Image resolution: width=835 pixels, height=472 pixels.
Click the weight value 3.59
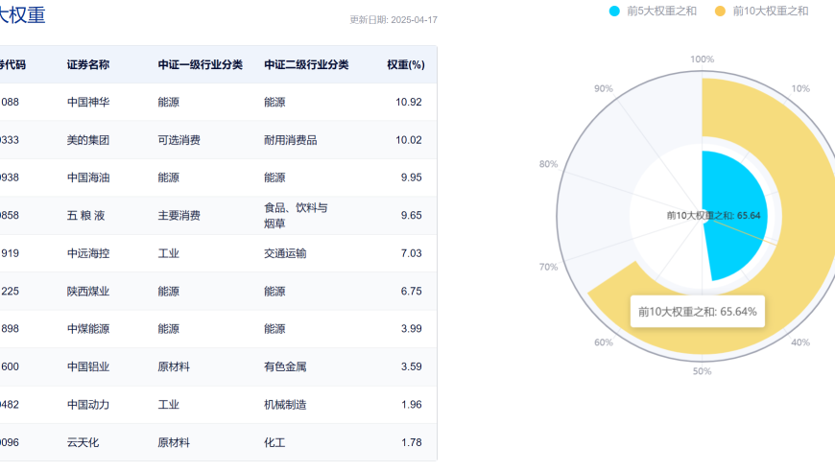(411, 366)
